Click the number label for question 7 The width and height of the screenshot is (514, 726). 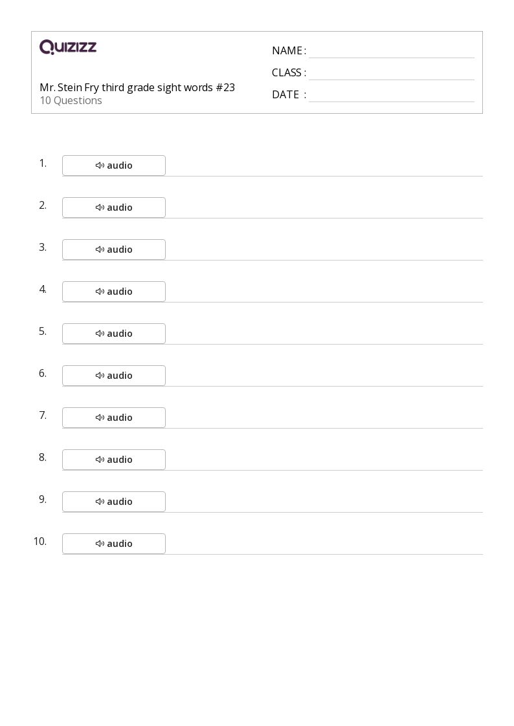pos(43,415)
